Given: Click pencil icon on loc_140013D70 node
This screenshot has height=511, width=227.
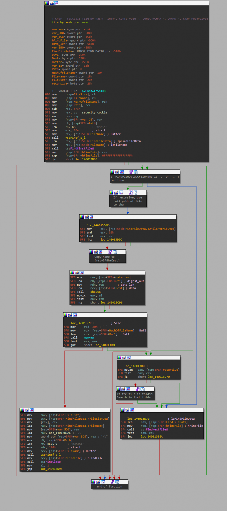Looking at the screenshot, I should pyautogui.click(x=127, y=410).
